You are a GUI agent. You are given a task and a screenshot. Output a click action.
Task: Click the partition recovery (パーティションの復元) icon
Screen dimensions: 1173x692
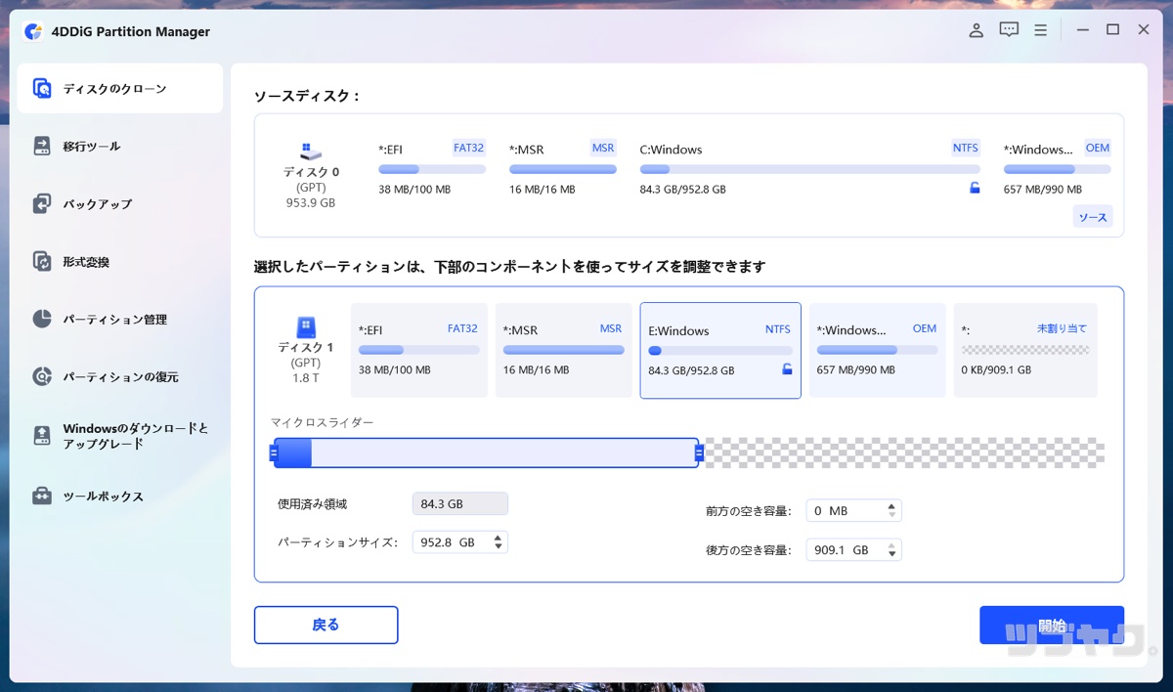pyautogui.click(x=42, y=376)
